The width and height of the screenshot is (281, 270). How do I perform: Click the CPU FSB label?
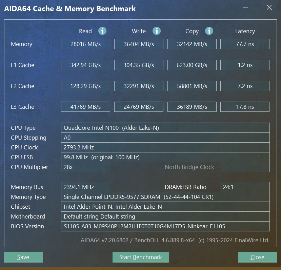point(22,157)
